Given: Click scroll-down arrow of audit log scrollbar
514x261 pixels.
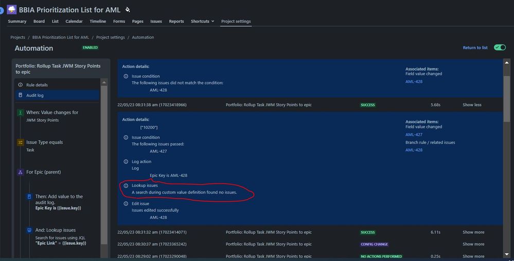Looking at the screenshot, I should [x=507, y=255].
